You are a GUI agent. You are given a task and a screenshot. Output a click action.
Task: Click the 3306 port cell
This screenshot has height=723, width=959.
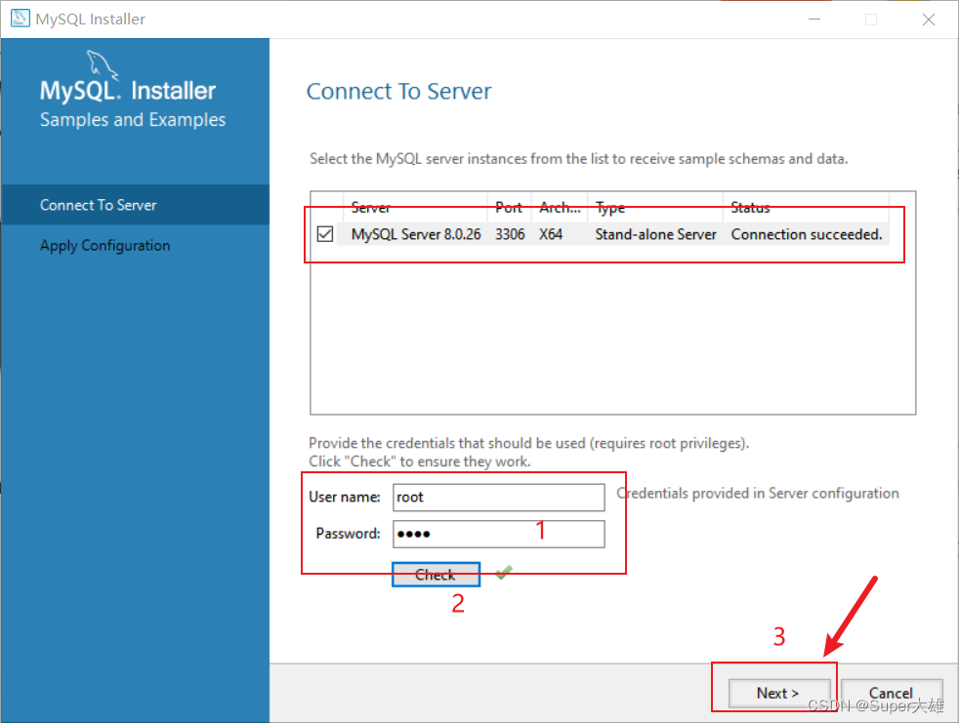(x=510, y=234)
